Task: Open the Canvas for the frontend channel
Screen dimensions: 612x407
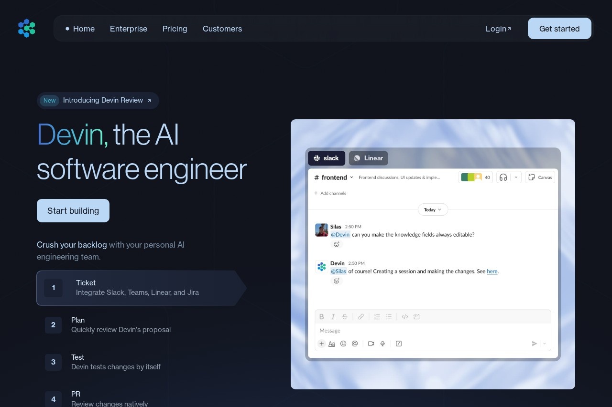Action: [540, 177]
